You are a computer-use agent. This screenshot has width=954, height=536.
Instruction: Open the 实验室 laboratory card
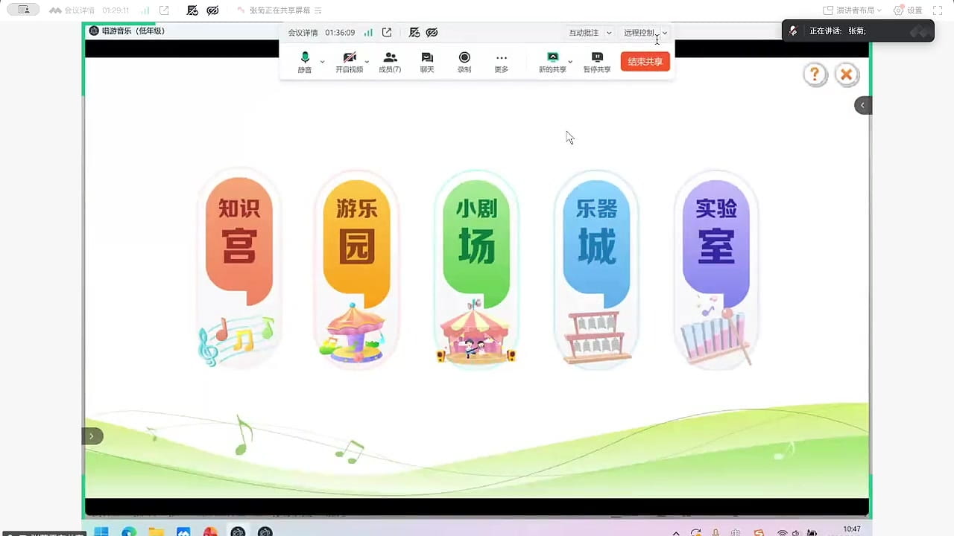(716, 269)
